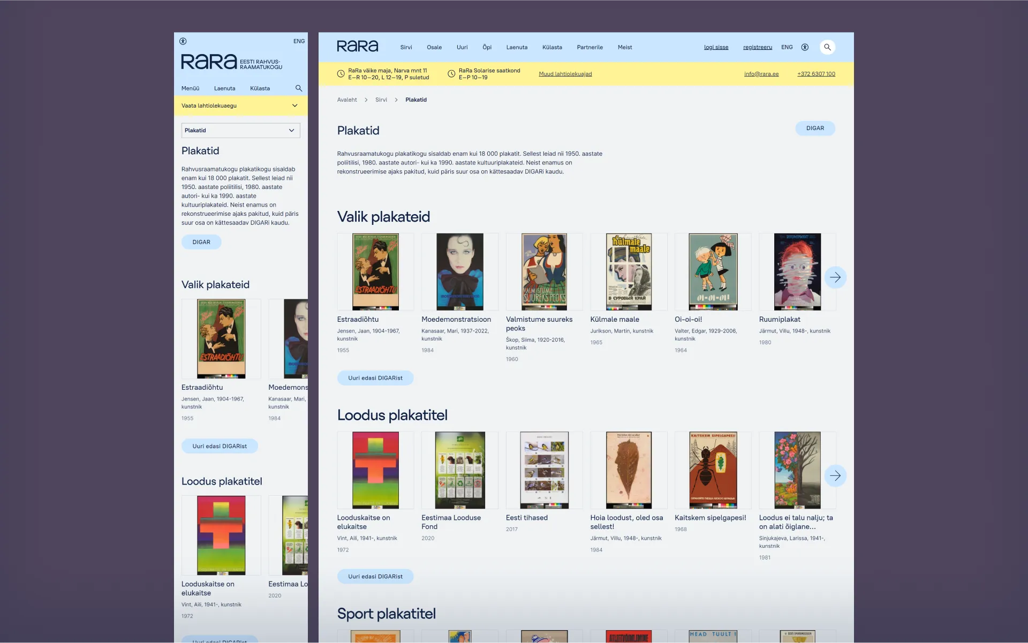Click the Avaleht breadcrumb link
This screenshot has width=1028, height=643.
pos(347,100)
